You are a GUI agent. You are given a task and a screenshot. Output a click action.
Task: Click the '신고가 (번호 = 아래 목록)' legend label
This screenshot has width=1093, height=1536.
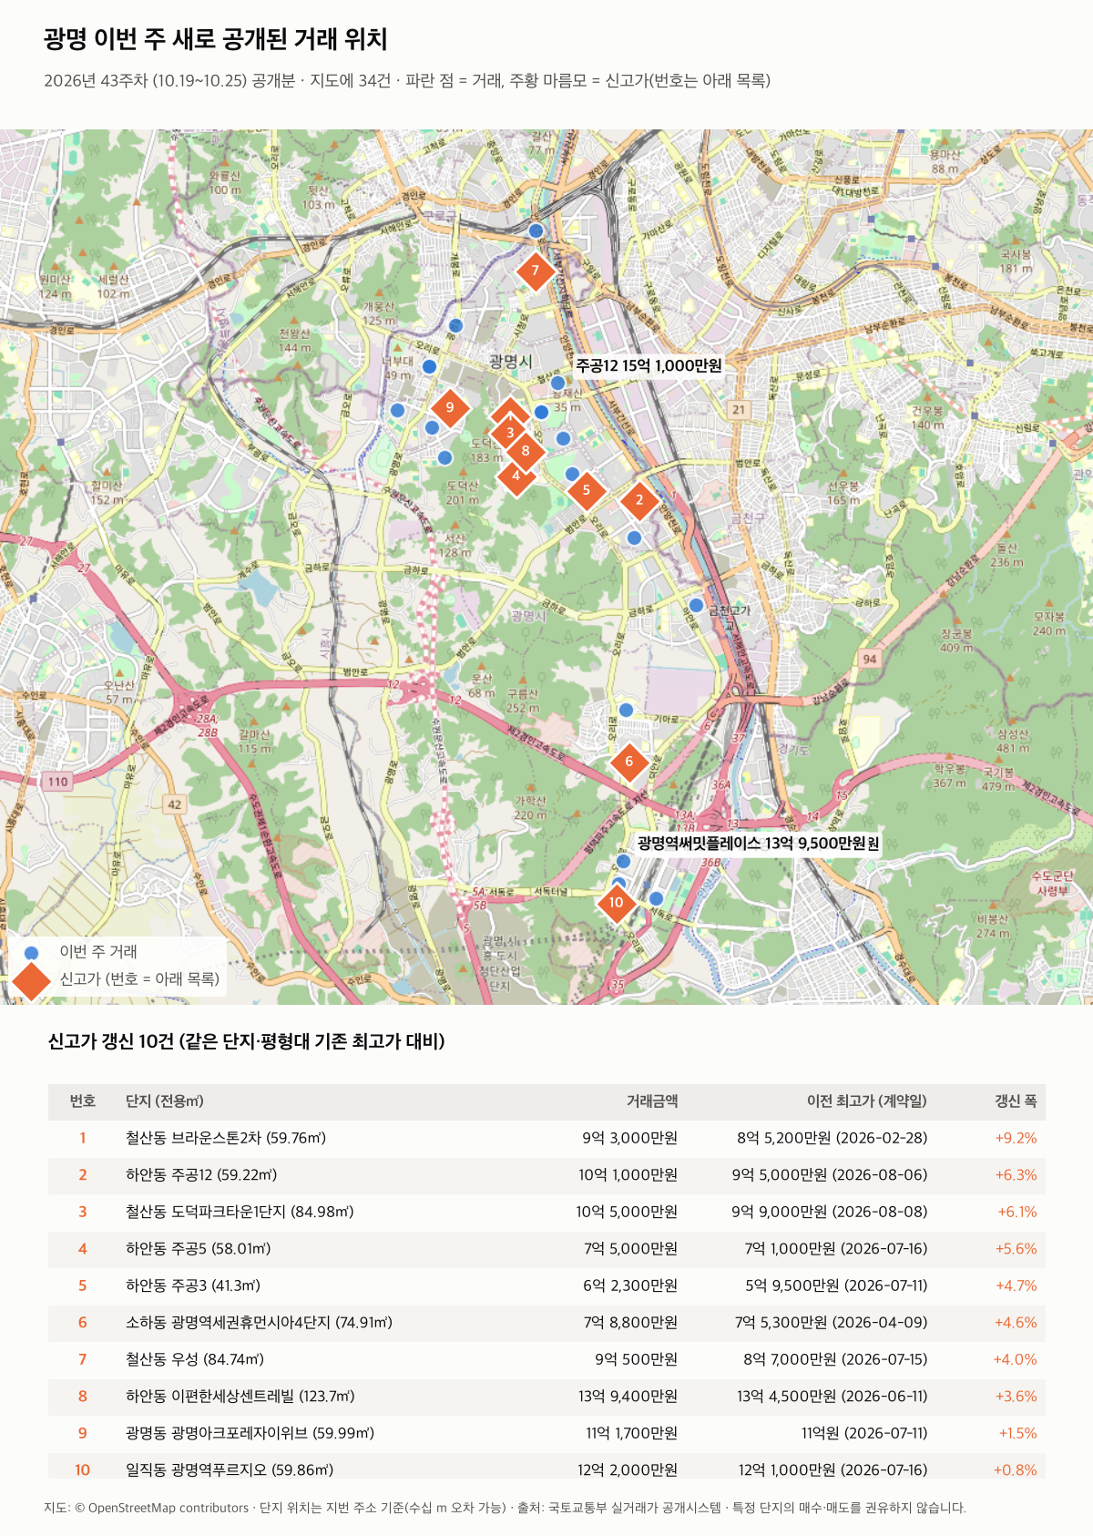[x=139, y=979]
